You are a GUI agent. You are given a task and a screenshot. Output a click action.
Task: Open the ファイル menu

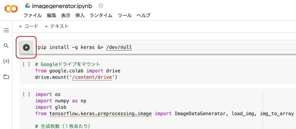coord(32,15)
